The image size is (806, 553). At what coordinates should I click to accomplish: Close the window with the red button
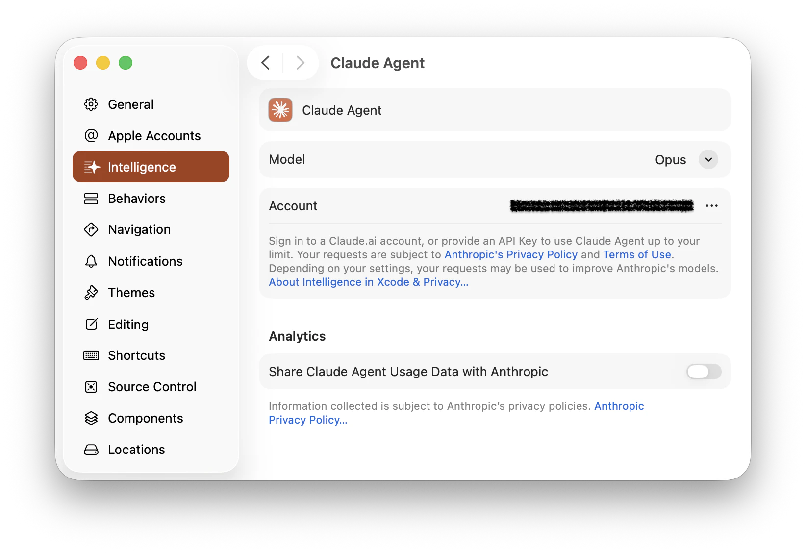pos(80,63)
